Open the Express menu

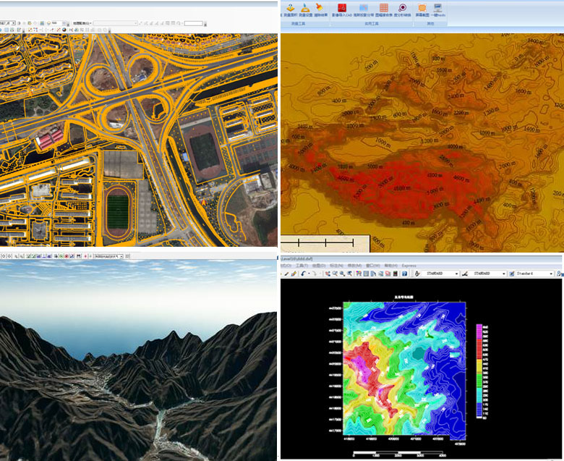tap(410, 266)
